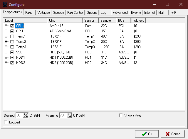Sort by the Label column header
188x139 pixels.
point(25,21)
